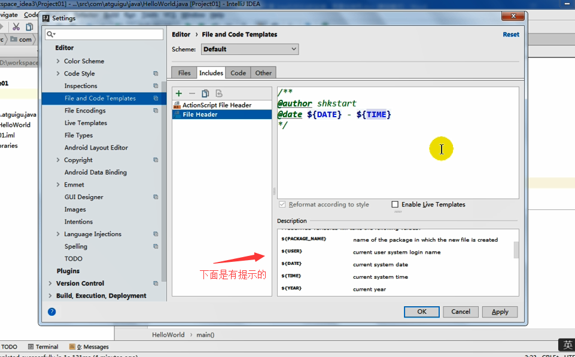This screenshot has height=357, width=575.
Task: Expand the Copyright tree node
Action: 58,160
